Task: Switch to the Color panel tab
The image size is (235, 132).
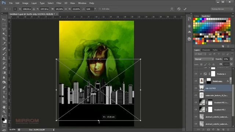Action: (x=197, y=16)
